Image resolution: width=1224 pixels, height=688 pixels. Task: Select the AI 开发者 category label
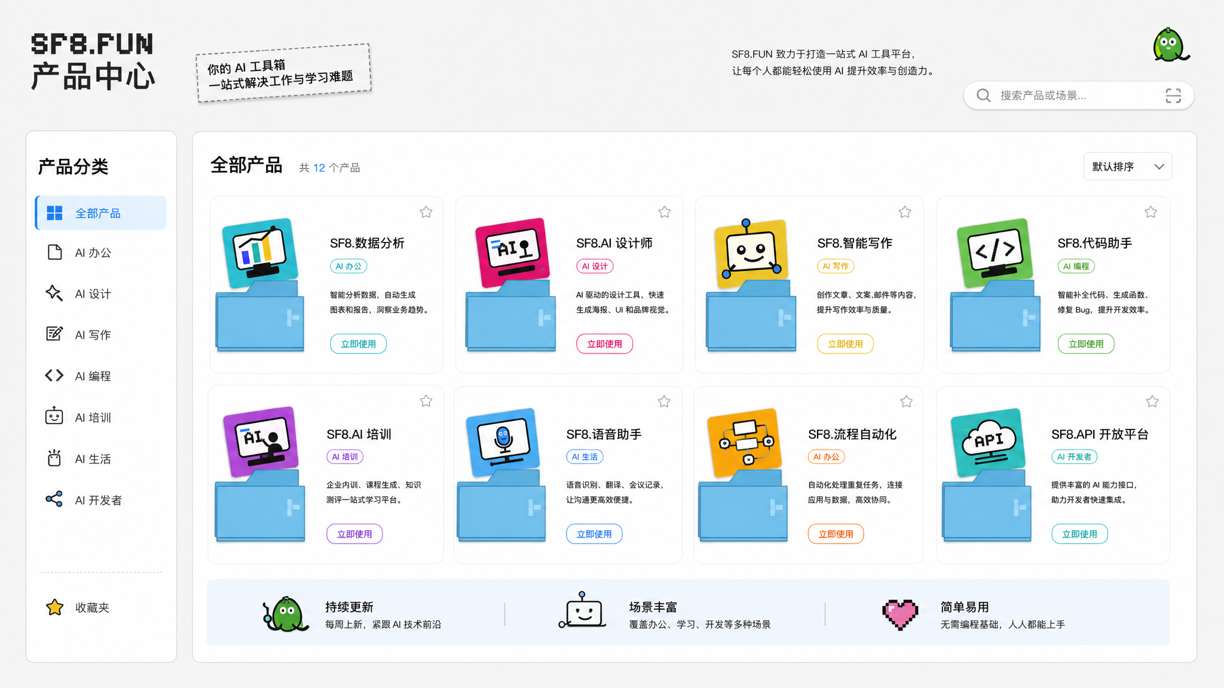point(99,500)
